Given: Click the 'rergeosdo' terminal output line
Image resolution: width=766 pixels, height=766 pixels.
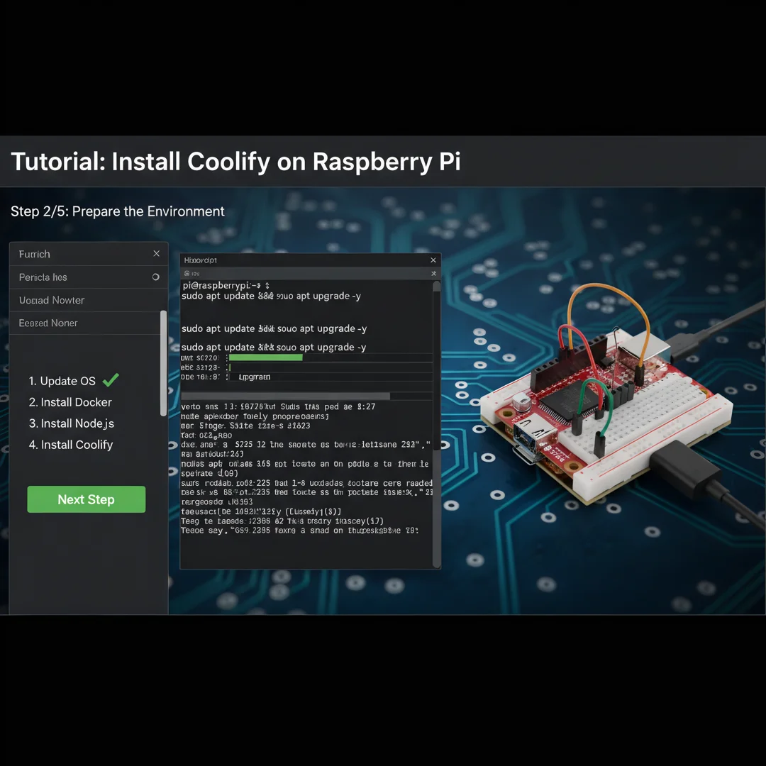Looking at the screenshot, I should pyautogui.click(x=217, y=501).
